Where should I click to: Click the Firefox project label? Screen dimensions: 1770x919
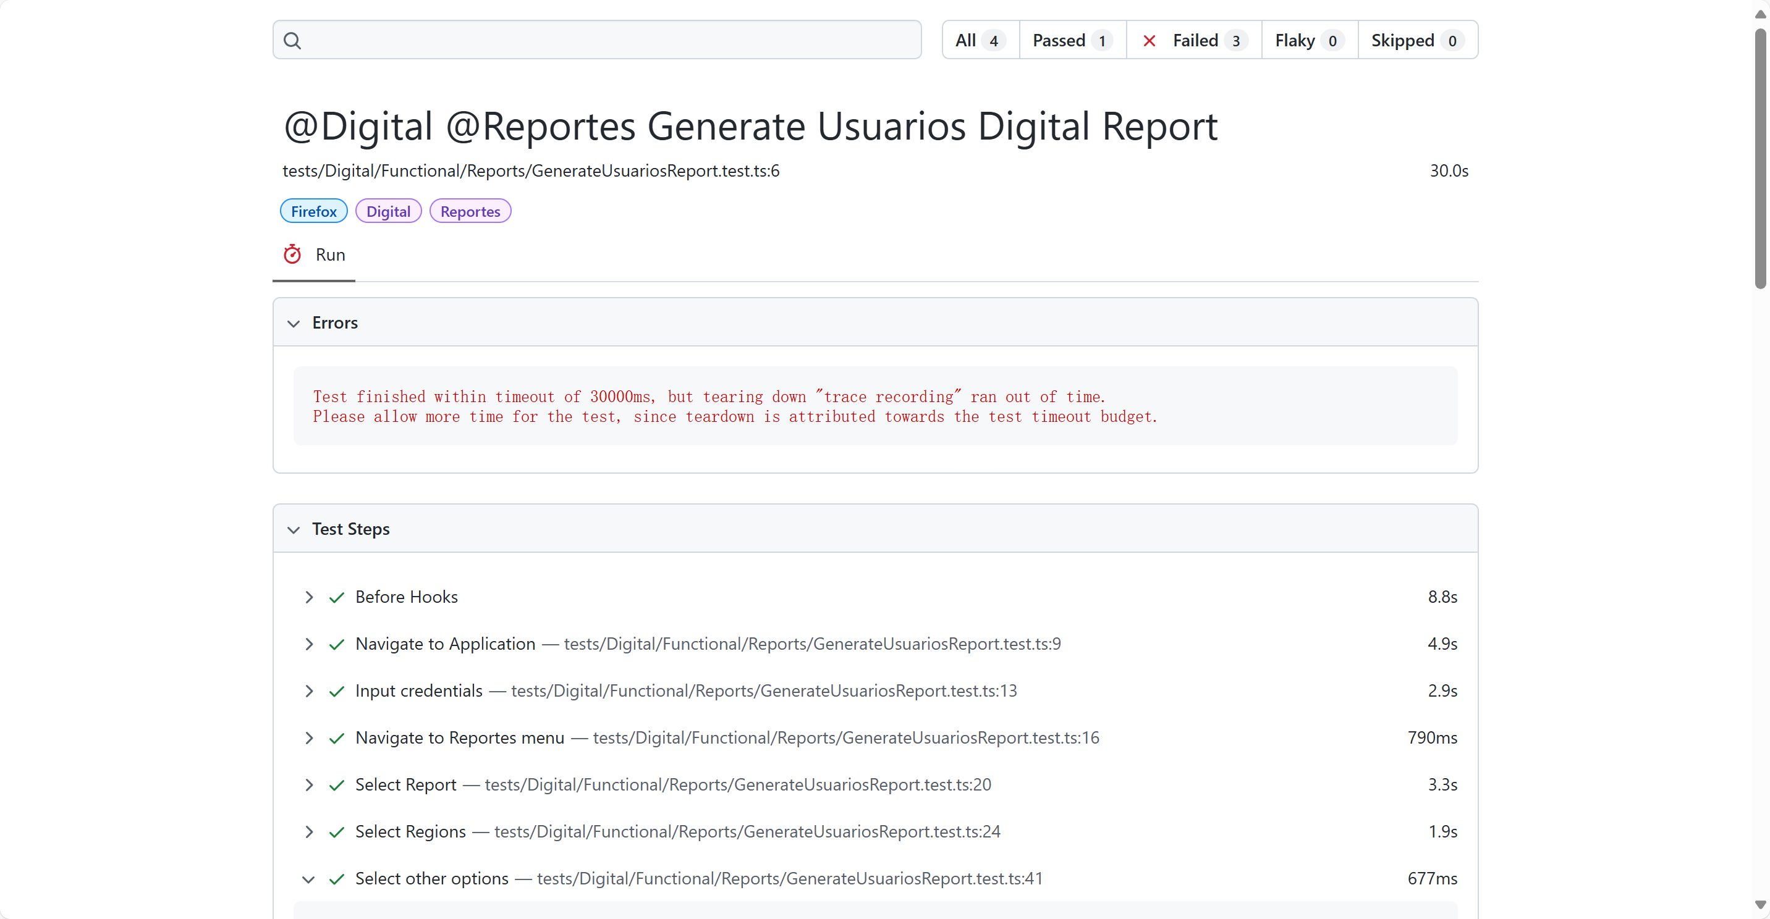[313, 212]
